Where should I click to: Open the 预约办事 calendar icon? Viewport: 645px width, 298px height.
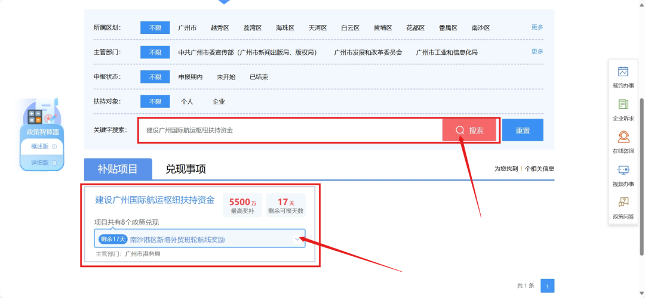[x=623, y=72]
